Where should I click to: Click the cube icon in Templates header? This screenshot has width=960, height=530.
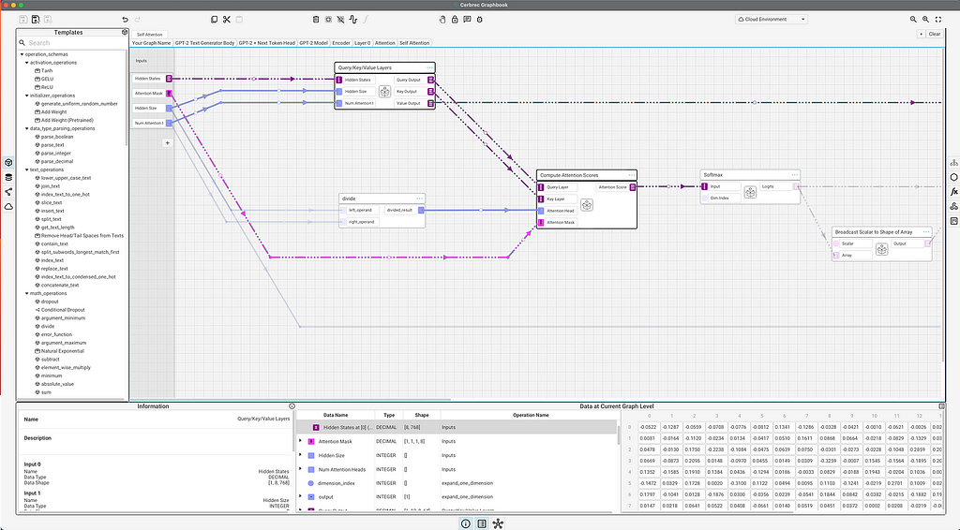(x=125, y=33)
